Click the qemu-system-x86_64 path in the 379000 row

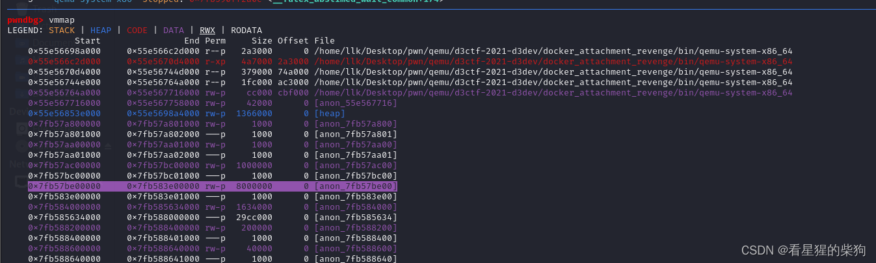click(x=553, y=72)
